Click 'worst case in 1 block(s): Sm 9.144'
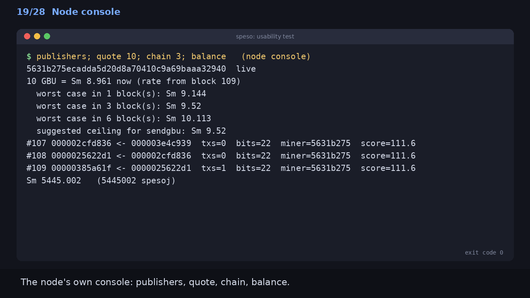Image resolution: width=530 pixels, height=298 pixels. 121,94
